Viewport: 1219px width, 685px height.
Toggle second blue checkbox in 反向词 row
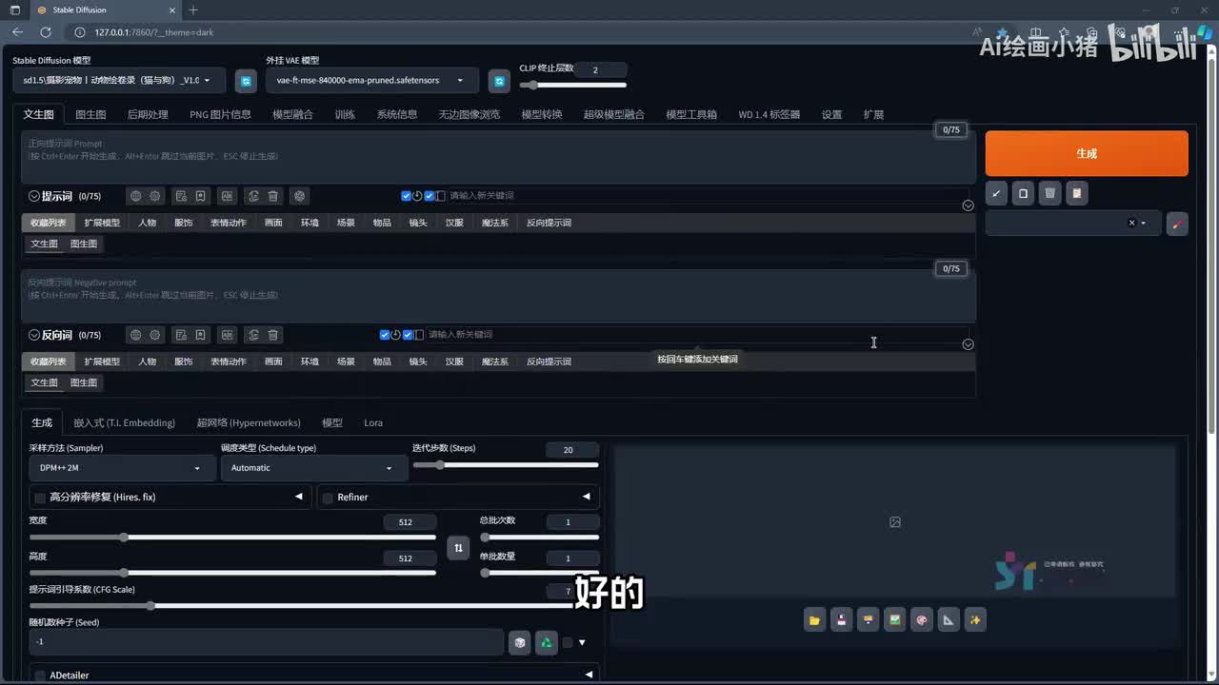tap(408, 335)
